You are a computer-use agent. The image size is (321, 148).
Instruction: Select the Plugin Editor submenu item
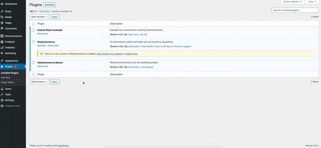(7, 82)
